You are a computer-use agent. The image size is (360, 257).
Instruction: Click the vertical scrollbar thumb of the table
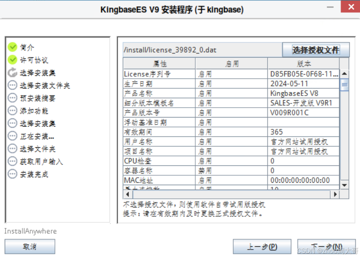coord(344,84)
